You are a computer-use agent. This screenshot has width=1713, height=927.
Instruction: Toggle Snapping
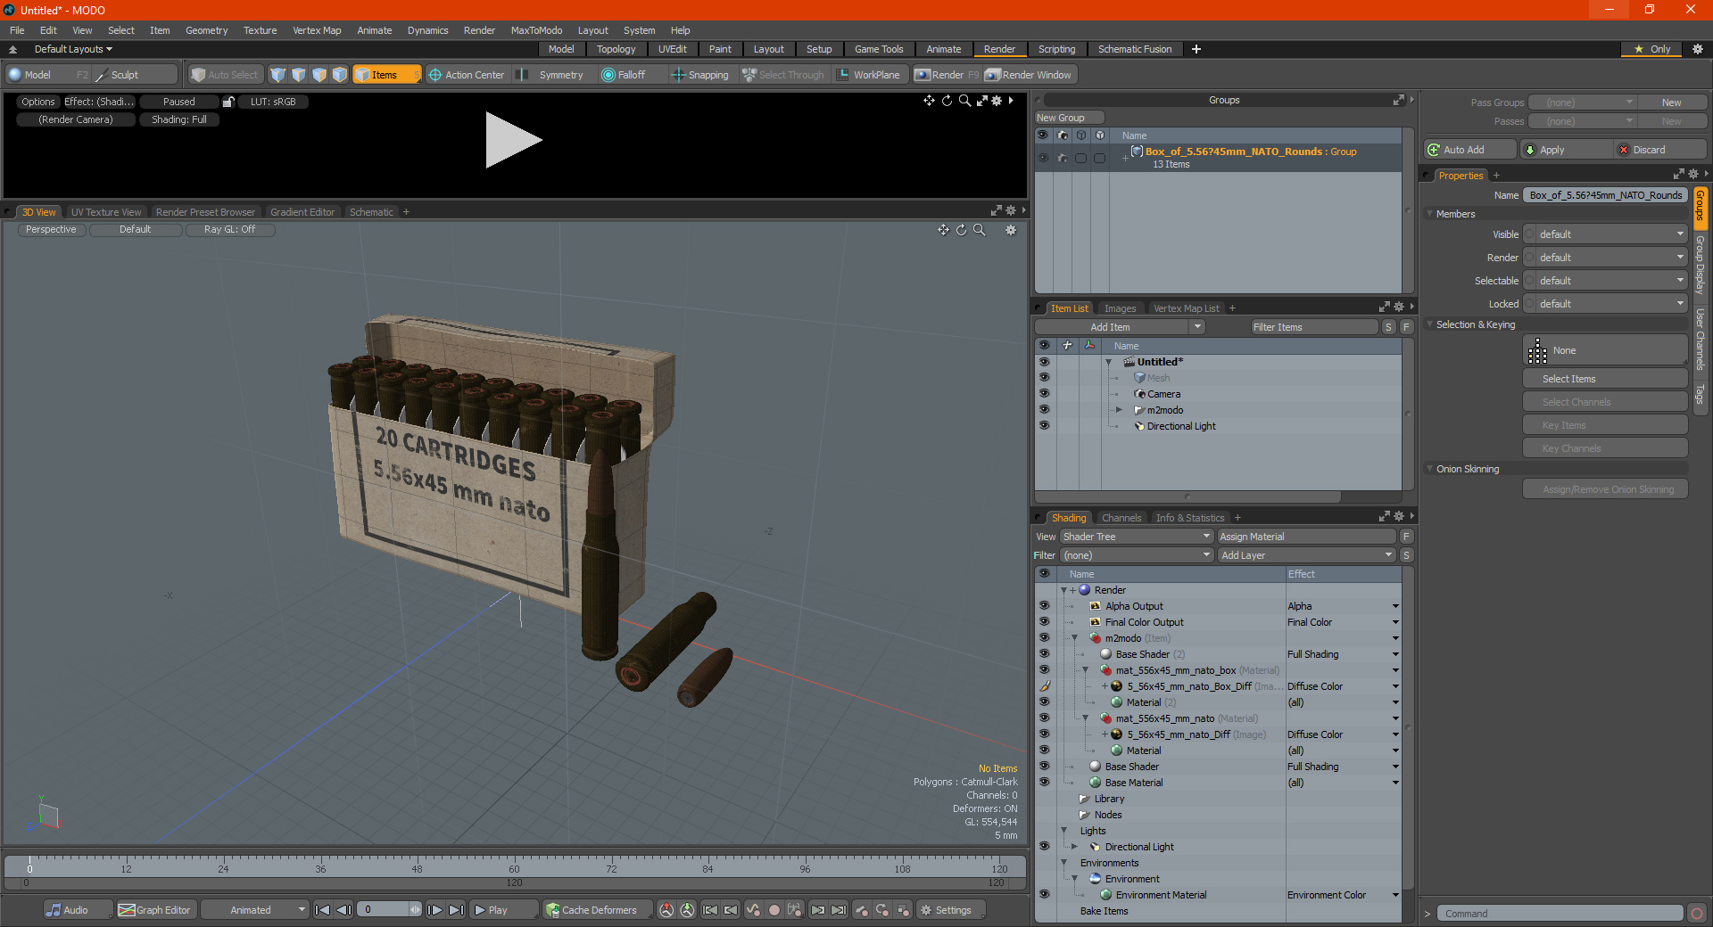(700, 75)
